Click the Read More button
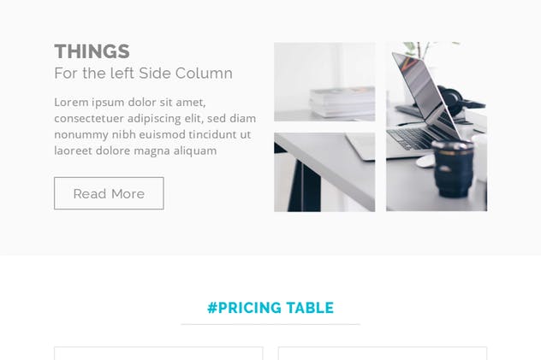Viewport: 541px width, 360px height. point(109,193)
